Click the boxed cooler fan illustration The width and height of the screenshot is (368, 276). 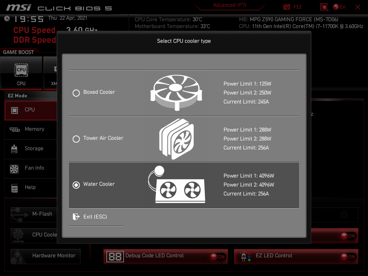[x=176, y=92]
